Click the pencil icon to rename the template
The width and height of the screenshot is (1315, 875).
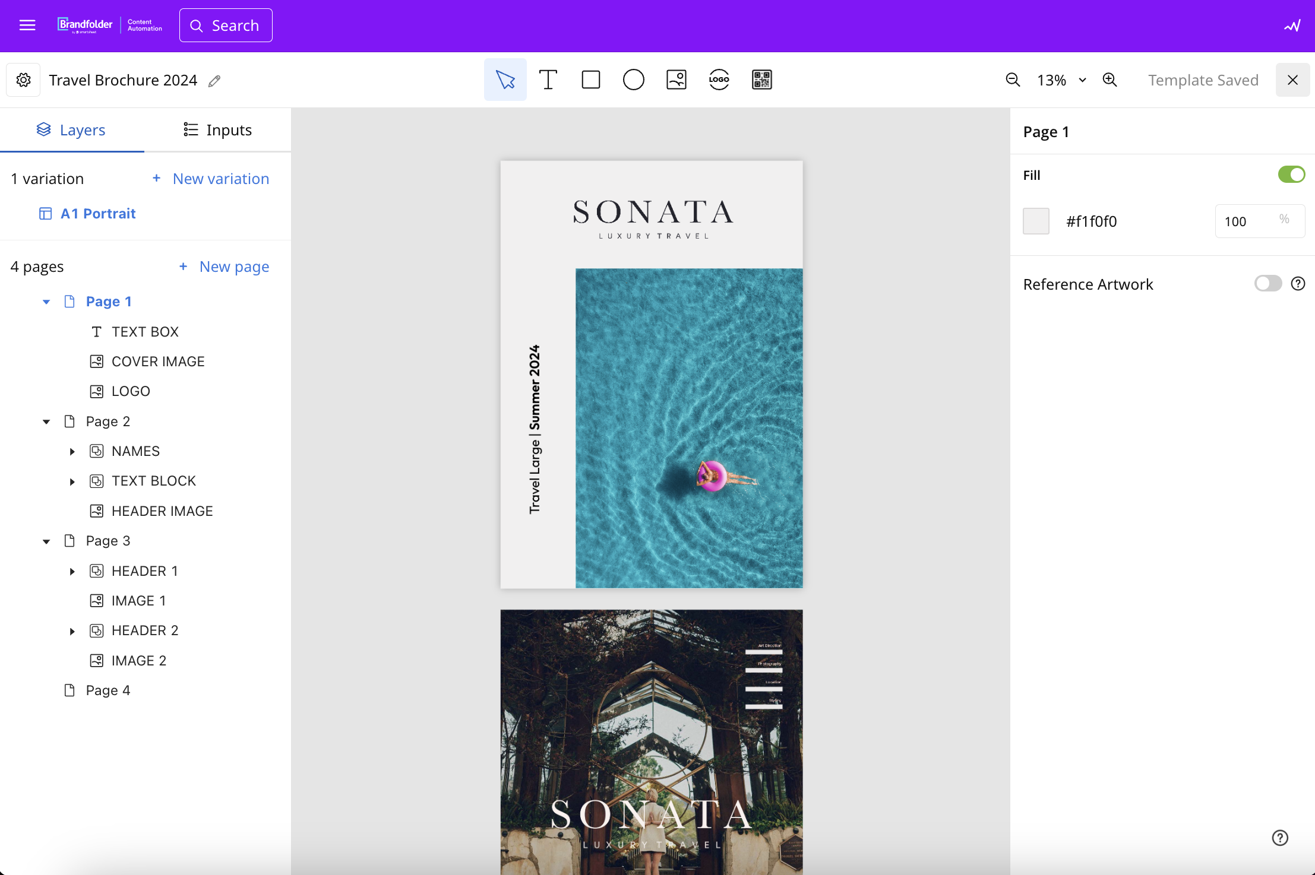tap(214, 81)
